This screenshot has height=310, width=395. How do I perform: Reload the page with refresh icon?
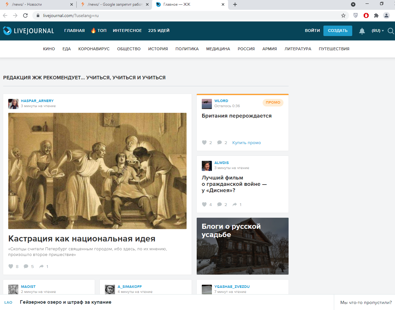(x=25, y=15)
